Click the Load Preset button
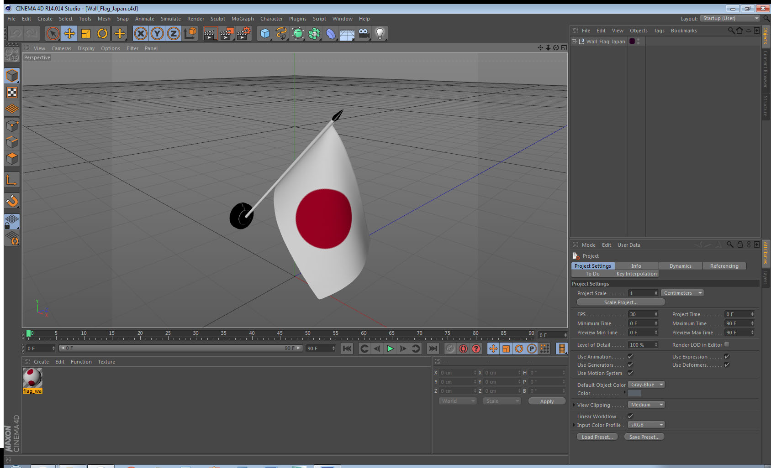The height and width of the screenshot is (468, 771). tap(597, 437)
